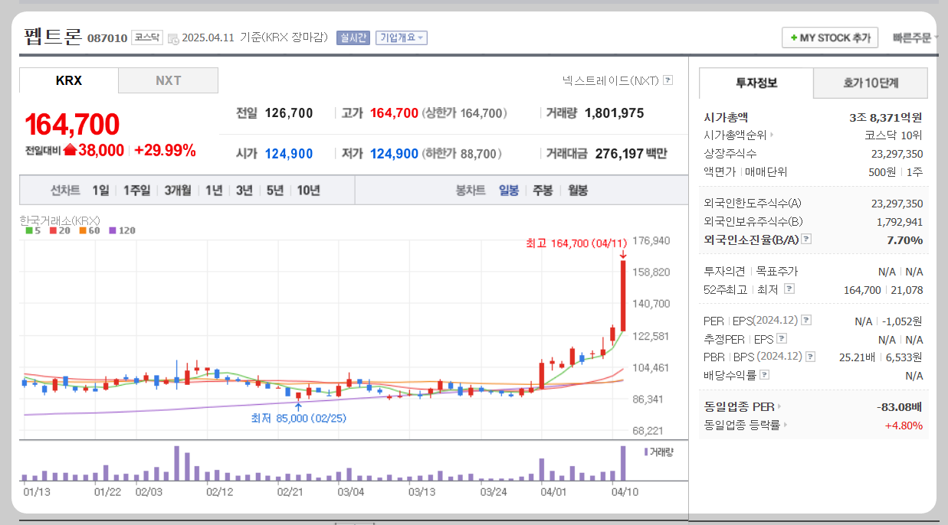Open the 기업개요 dropdown

tap(402, 38)
